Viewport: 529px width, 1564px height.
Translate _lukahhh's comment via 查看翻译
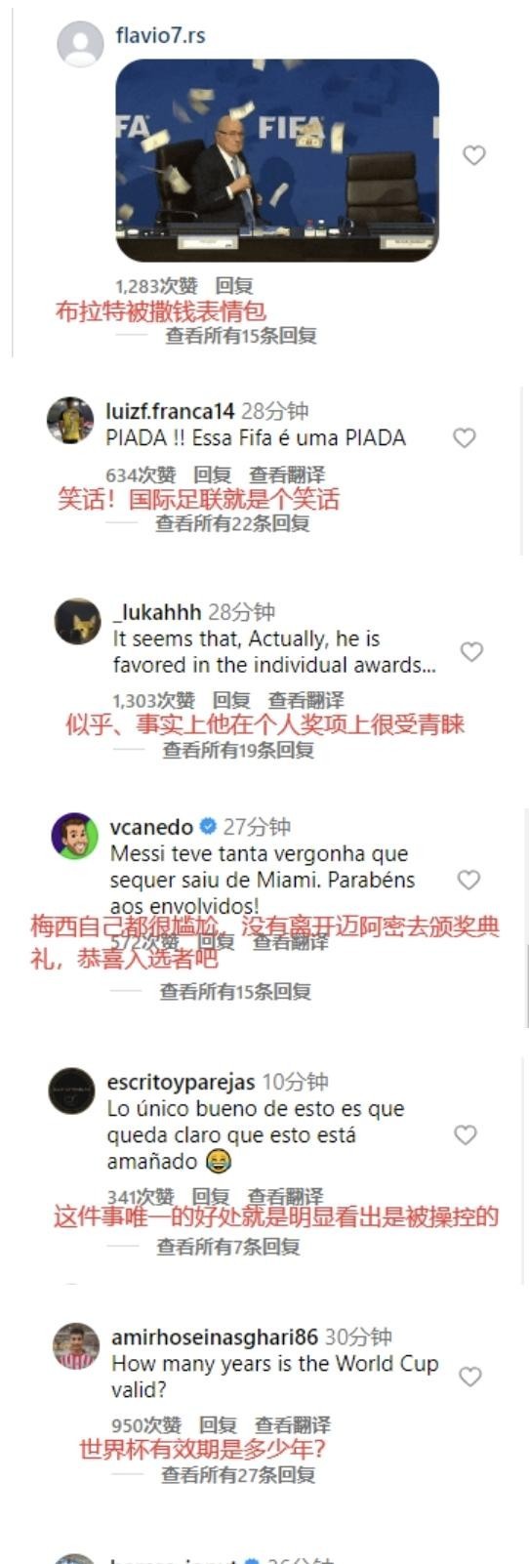tap(305, 700)
